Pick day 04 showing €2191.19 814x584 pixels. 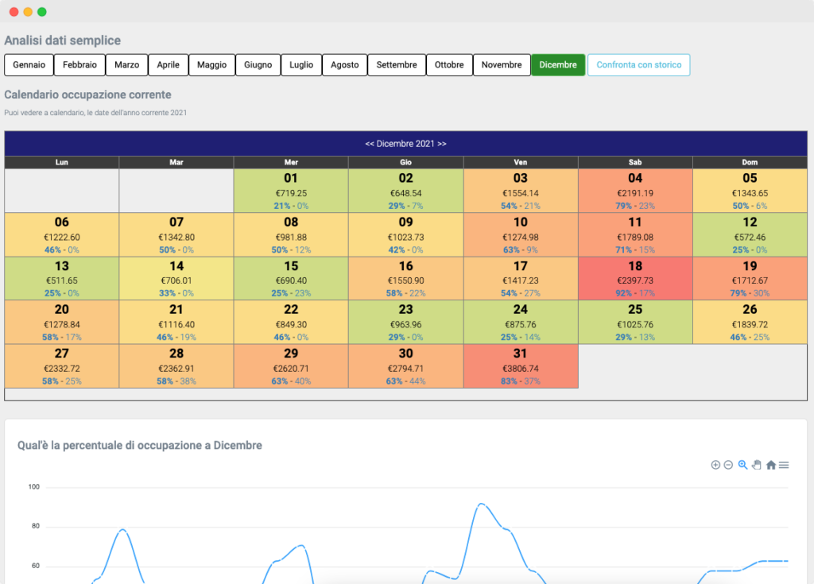coord(635,191)
